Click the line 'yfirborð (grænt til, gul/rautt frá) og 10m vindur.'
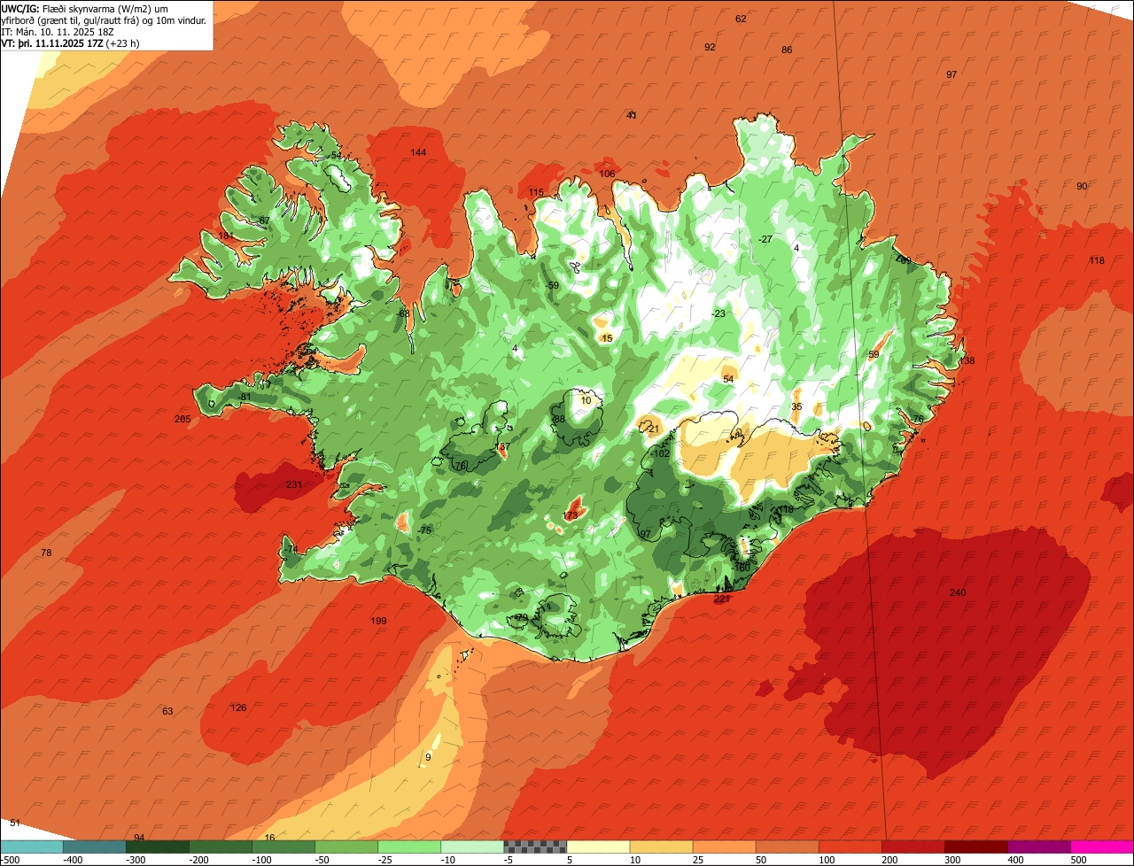This screenshot has height=866, width=1134. point(104,19)
